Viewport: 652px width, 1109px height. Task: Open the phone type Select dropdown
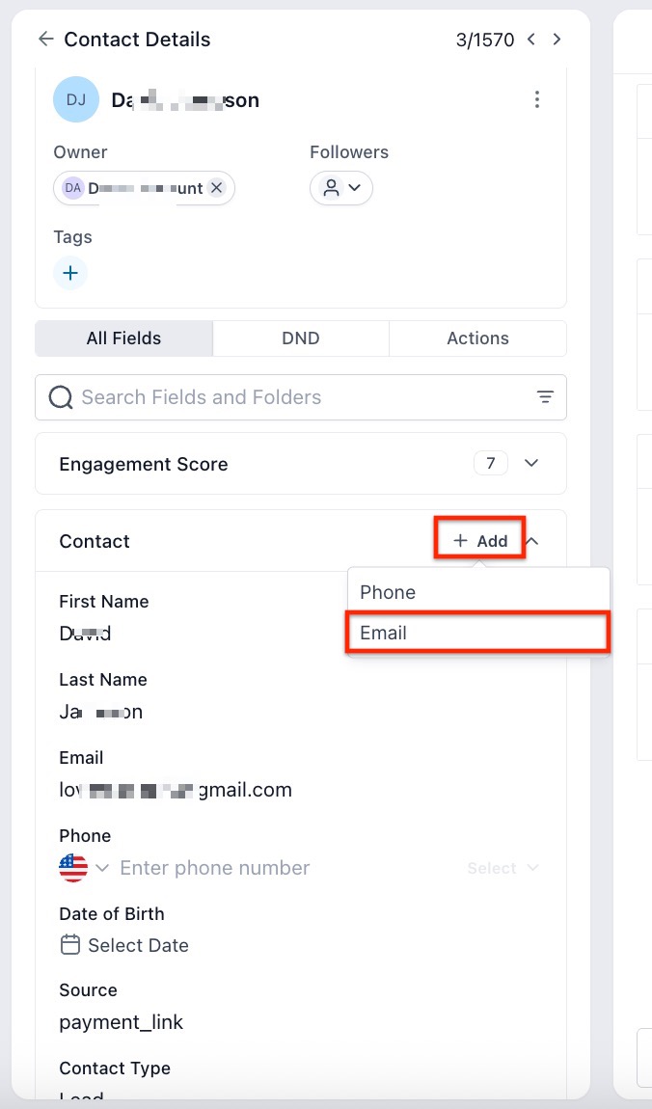point(503,868)
